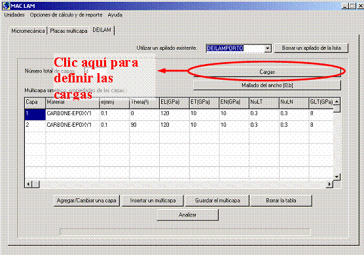
Task: Click Borrar la tabla button
Action: 281,201
